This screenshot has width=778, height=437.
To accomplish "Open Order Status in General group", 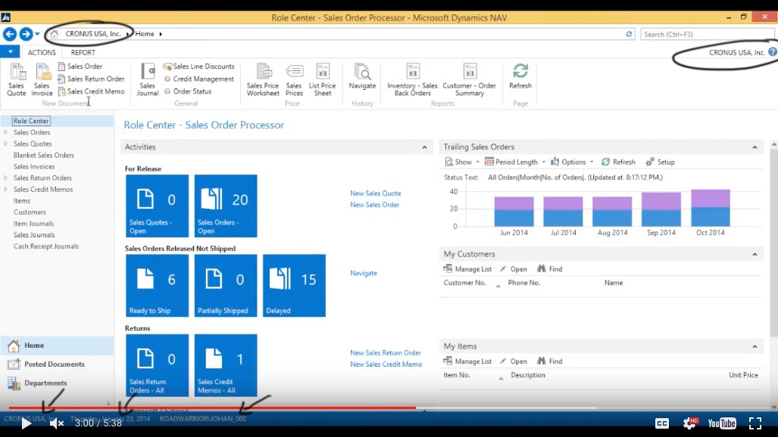I will pos(188,91).
